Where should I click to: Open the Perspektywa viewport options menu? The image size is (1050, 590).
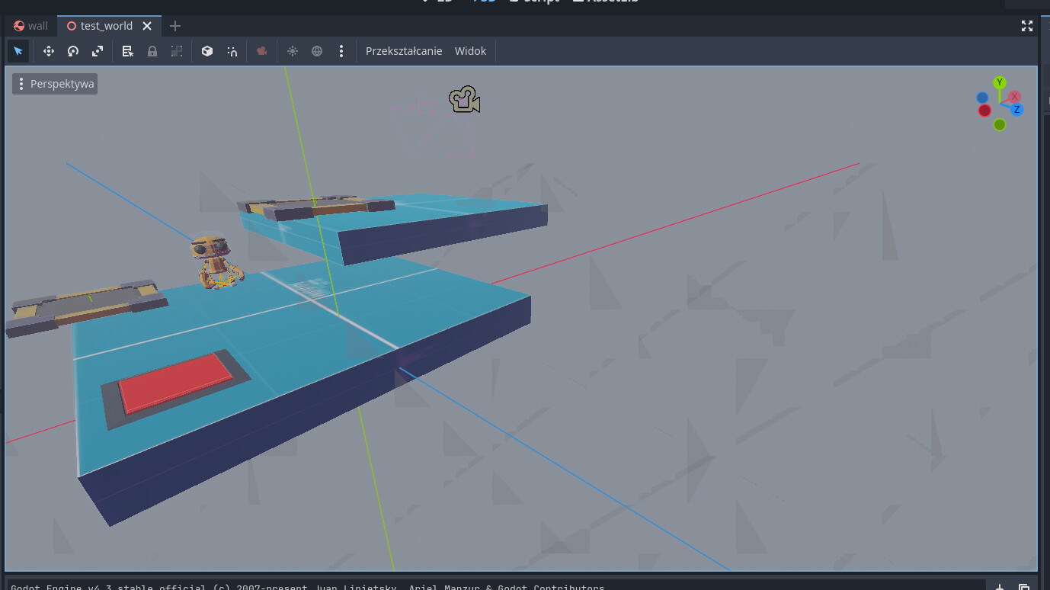(x=55, y=84)
